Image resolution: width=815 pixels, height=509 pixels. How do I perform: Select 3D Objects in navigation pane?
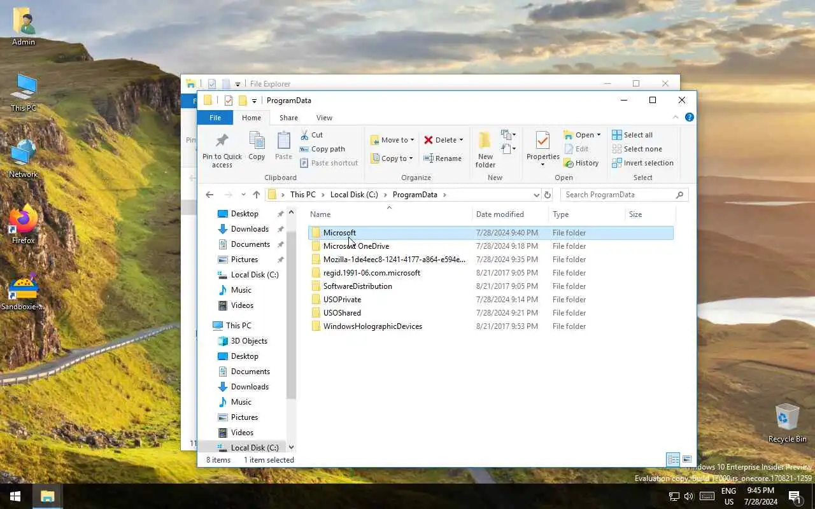(x=249, y=341)
